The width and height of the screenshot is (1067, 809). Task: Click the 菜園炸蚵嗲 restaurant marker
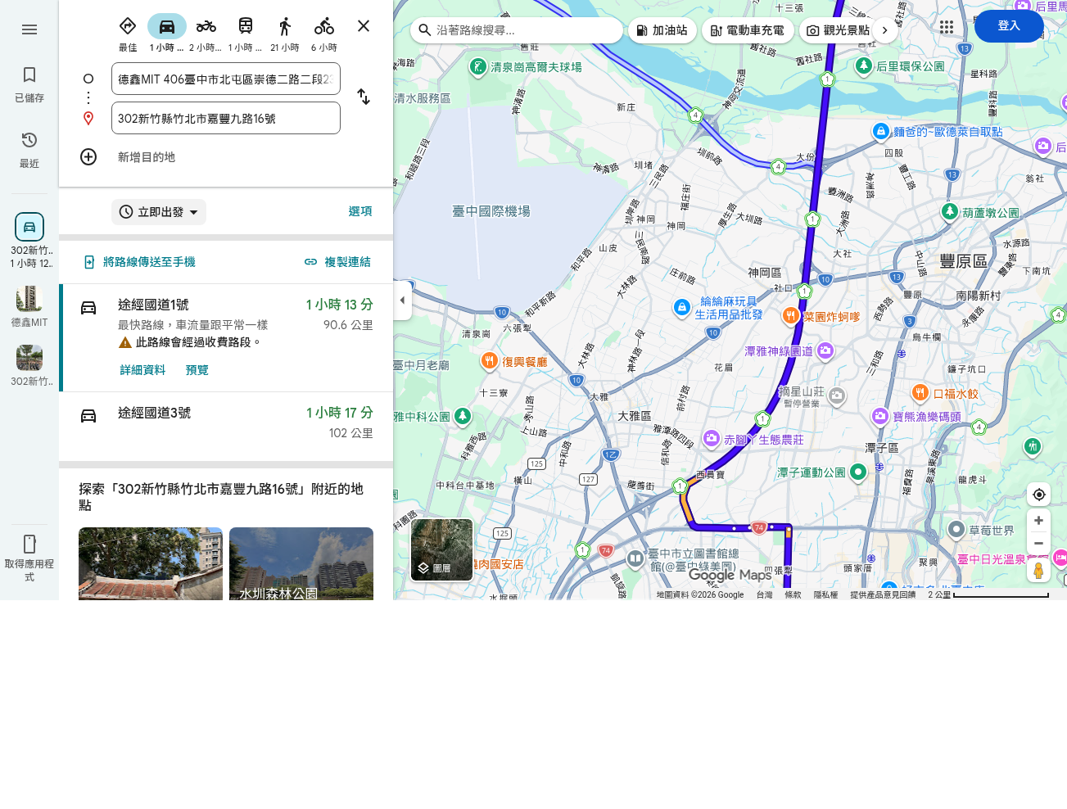tap(790, 315)
